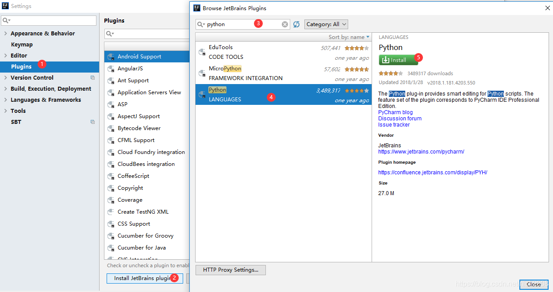Click Version Control project-level settings icon
The image size is (553, 292).
pos(92,77)
